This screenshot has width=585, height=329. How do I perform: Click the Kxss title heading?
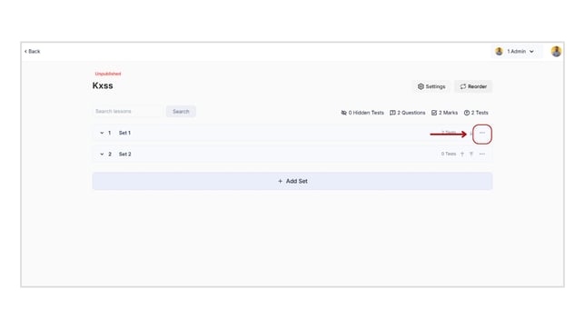click(103, 85)
